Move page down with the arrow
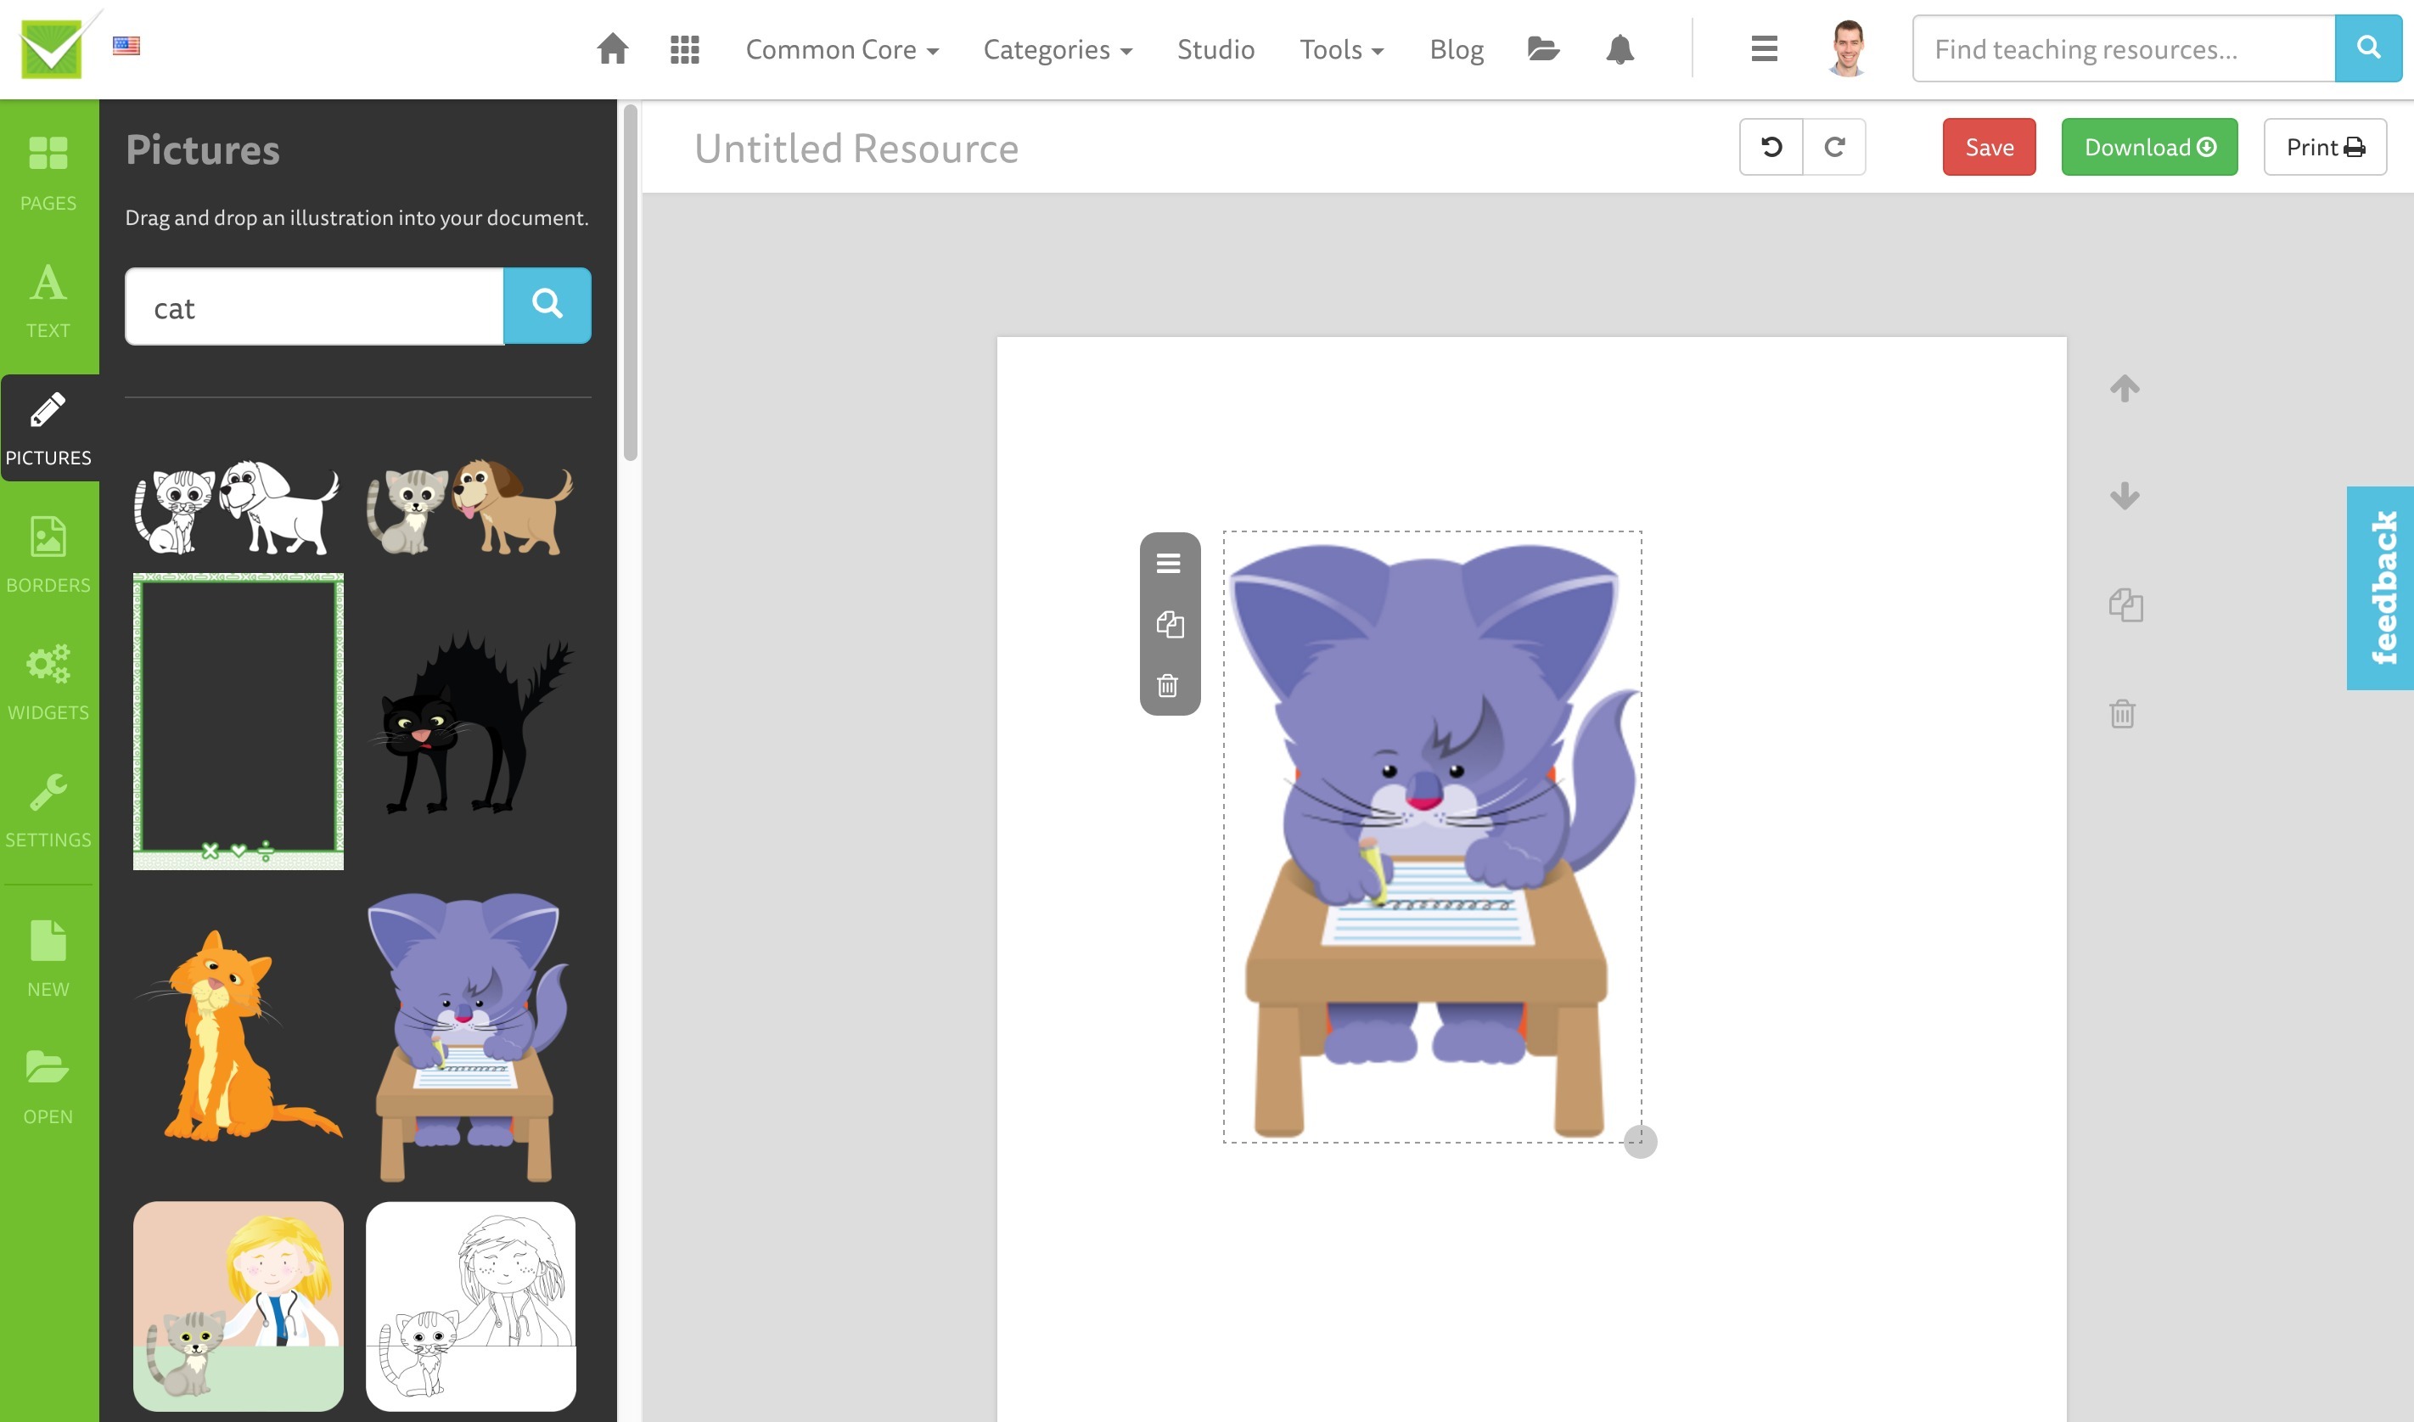Image resolution: width=2414 pixels, height=1422 pixels. pos(2124,496)
